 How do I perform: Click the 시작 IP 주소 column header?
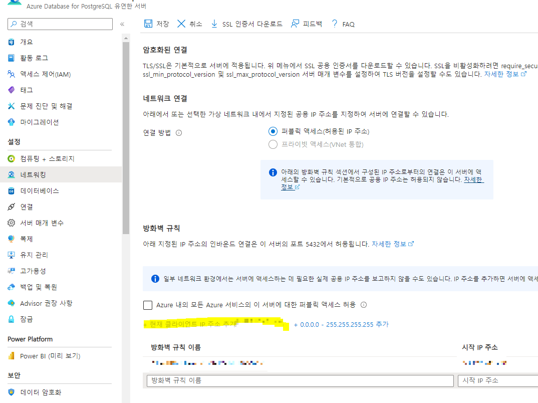[480, 347]
